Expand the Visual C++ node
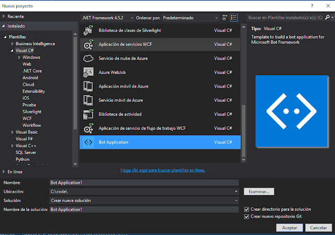 (x=12, y=146)
